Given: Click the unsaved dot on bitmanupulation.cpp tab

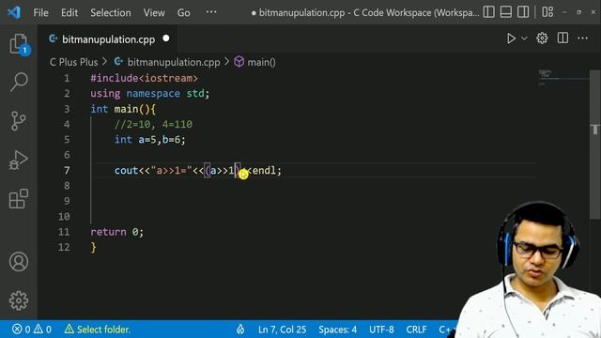Looking at the screenshot, I should (166, 38).
